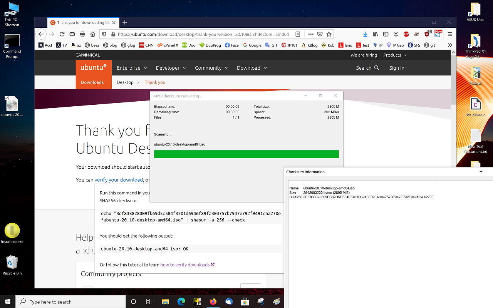The height and width of the screenshot is (308, 493).
Task: Click the tracking protection shield icon
Action: click(104, 34)
